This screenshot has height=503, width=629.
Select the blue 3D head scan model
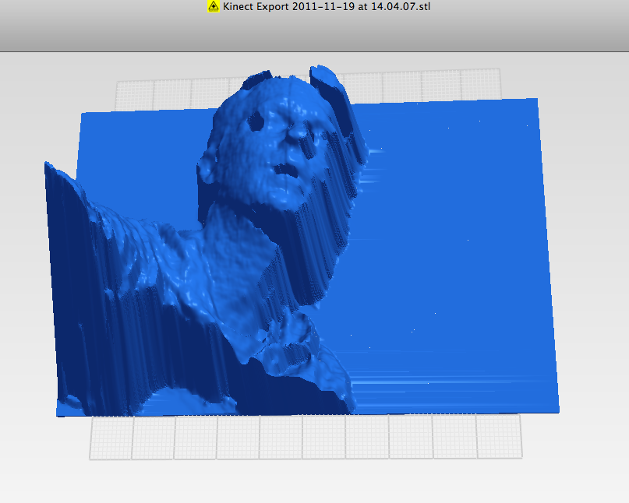point(302,241)
